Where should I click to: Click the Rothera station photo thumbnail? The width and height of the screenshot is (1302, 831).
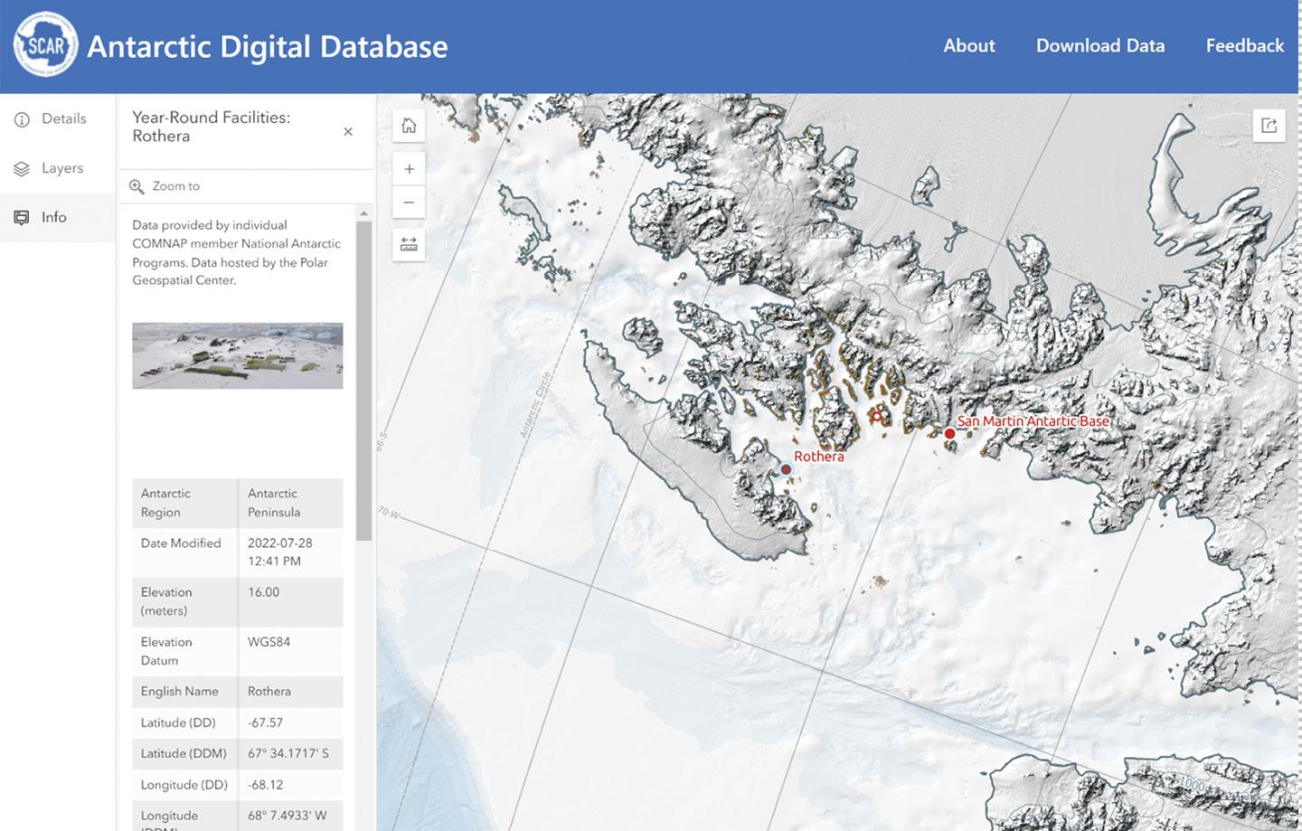pyautogui.click(x=237, y=355)
